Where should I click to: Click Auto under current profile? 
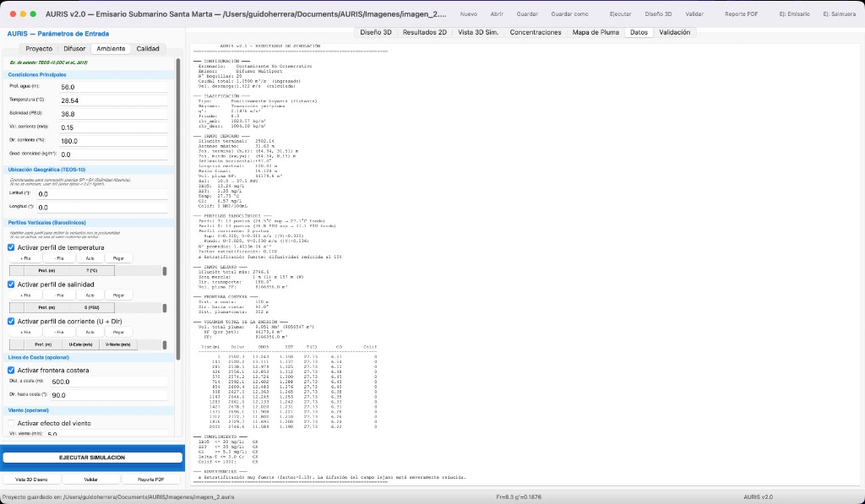(90, 332)
